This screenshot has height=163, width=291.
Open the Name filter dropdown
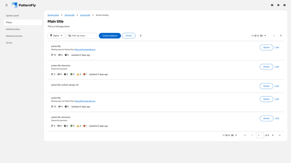point(56,36)
